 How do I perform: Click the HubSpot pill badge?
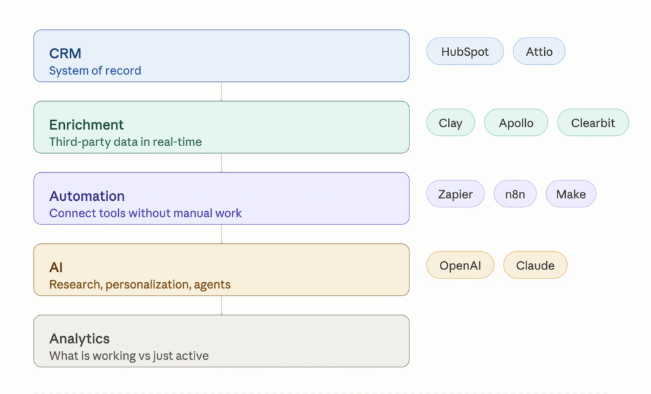click(465, 51)
